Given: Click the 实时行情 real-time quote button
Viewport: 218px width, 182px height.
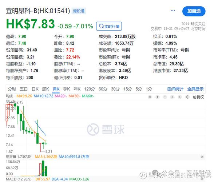Looking at the screenshot, I should 109,26.
